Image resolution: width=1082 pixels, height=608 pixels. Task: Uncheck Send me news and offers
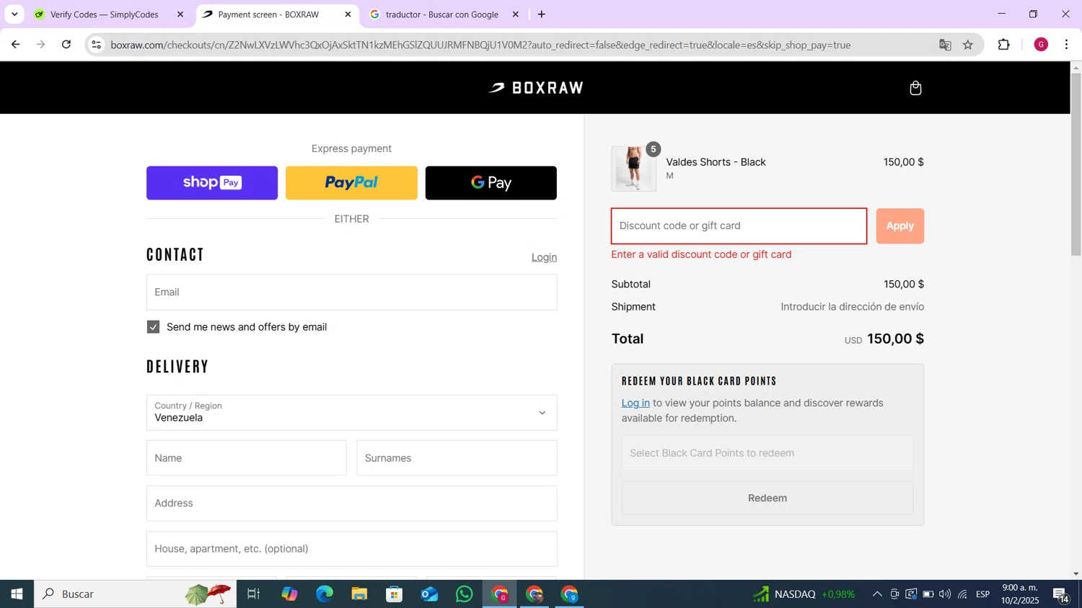(x=153, y=327)
